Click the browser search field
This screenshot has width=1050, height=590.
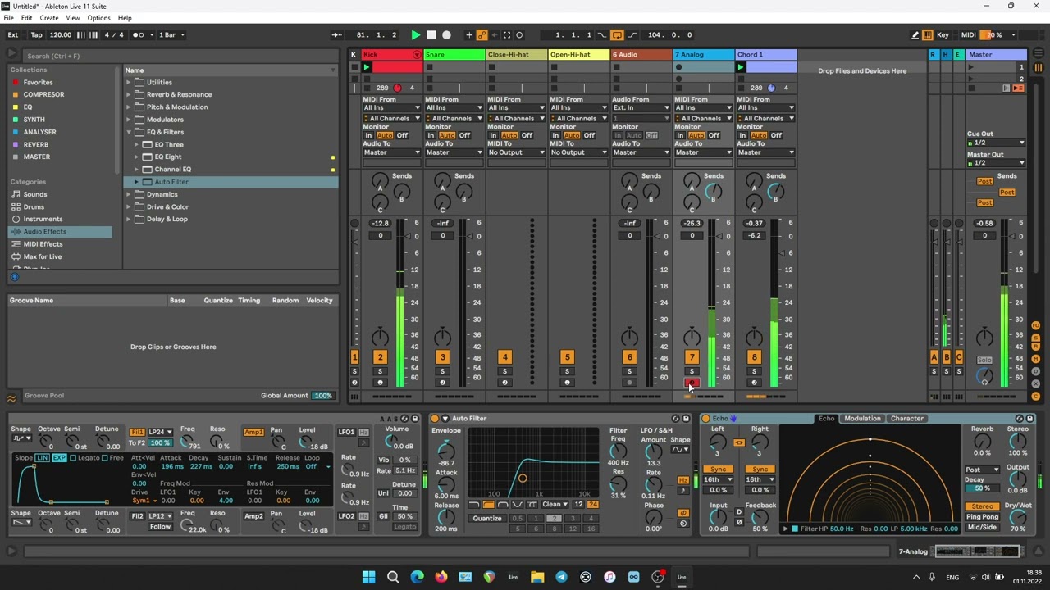[179, 56]
